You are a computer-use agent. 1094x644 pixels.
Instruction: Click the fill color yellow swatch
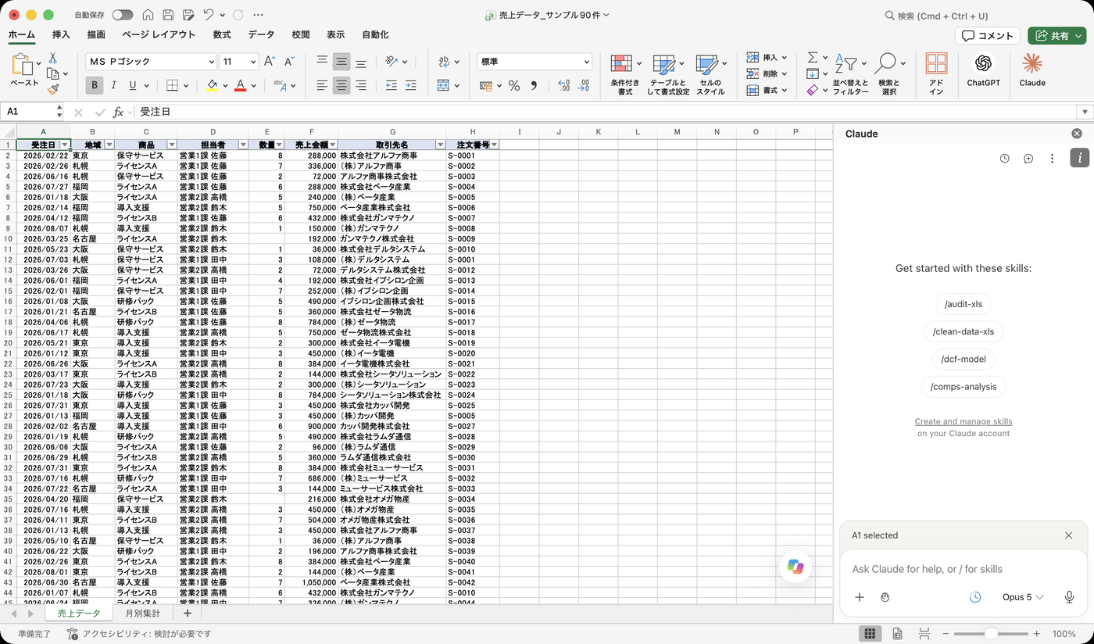212,86
